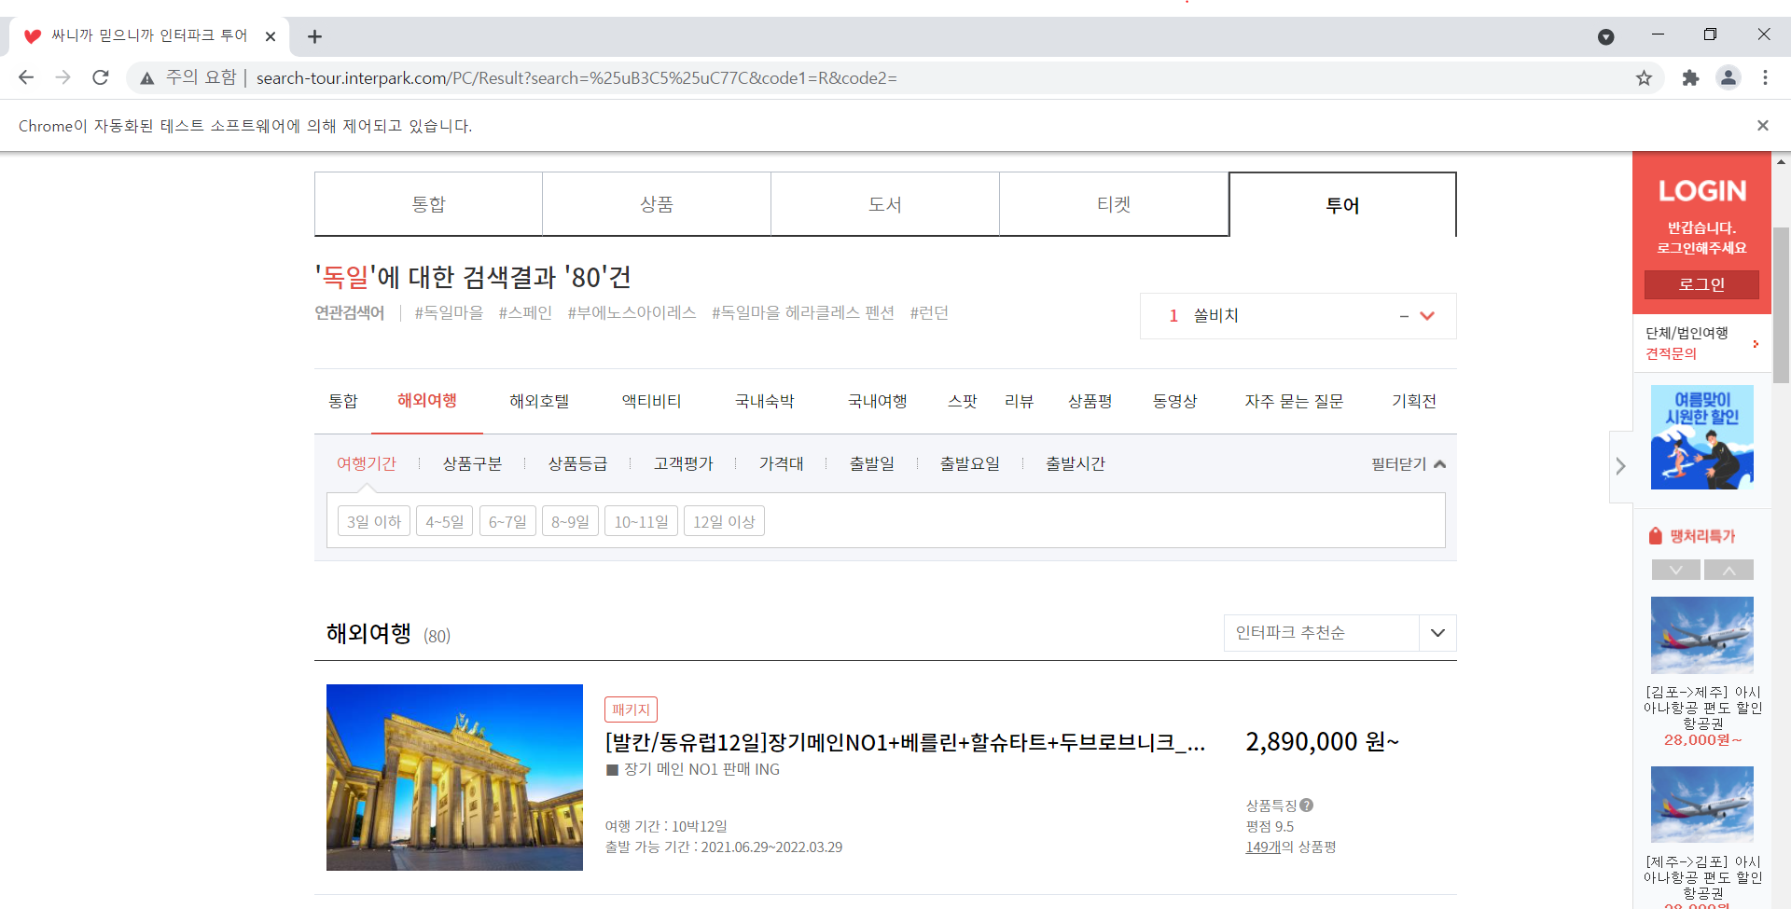Switch to the 상품 search tab
1791x909 pixels.
pyautogui.click(x=657, y=204)
